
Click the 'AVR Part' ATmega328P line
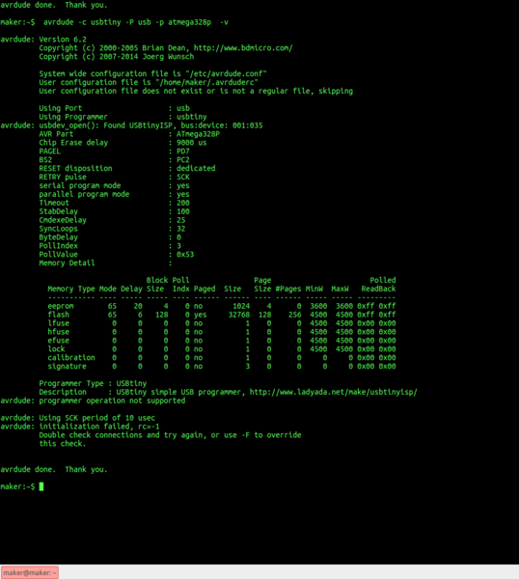(x=129, y=134)
